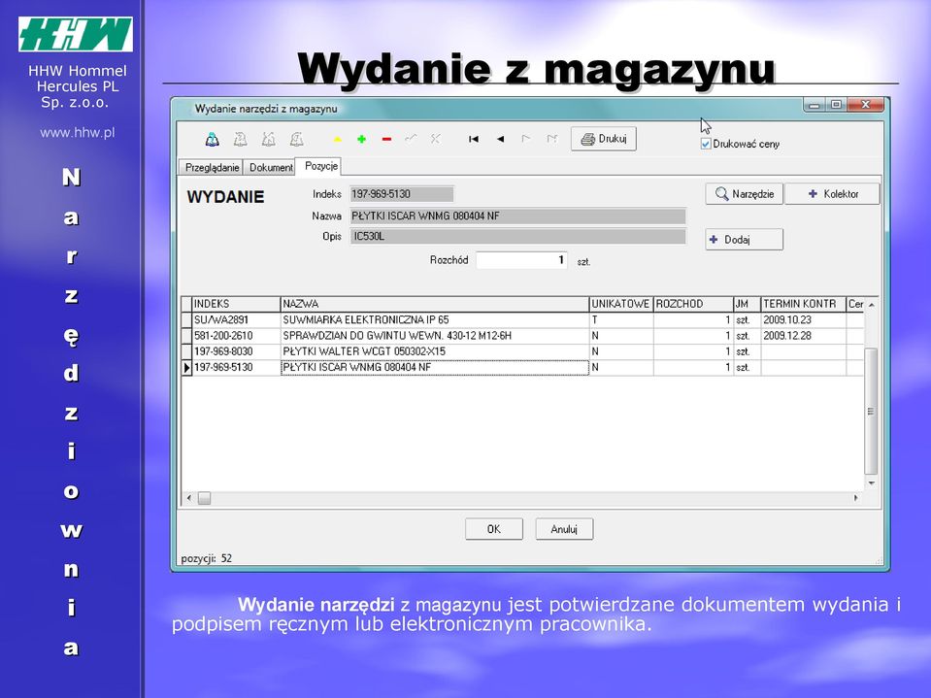Click the Opis field IC530L
Screen dimensions: 931x698
[517, 236]
